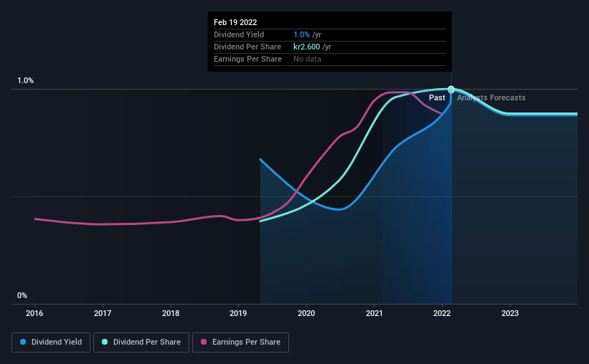Click the tooltip 'Earnings Per Share' row label

(x=248, y=59)
